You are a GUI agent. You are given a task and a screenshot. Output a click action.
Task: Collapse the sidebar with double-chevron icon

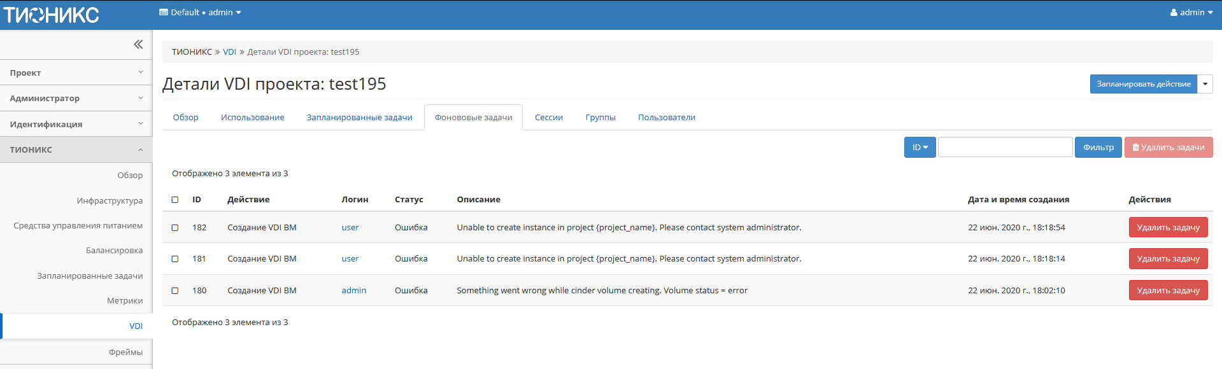(x=138, y=45)
